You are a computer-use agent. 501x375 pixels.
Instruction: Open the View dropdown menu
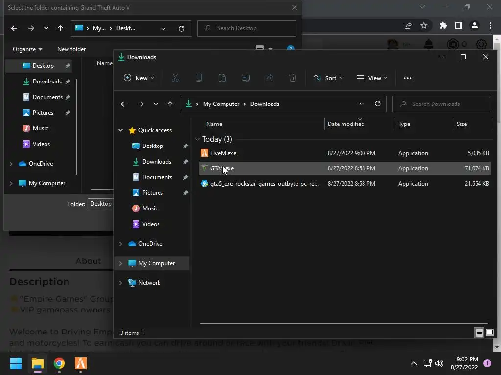(372, 78)
